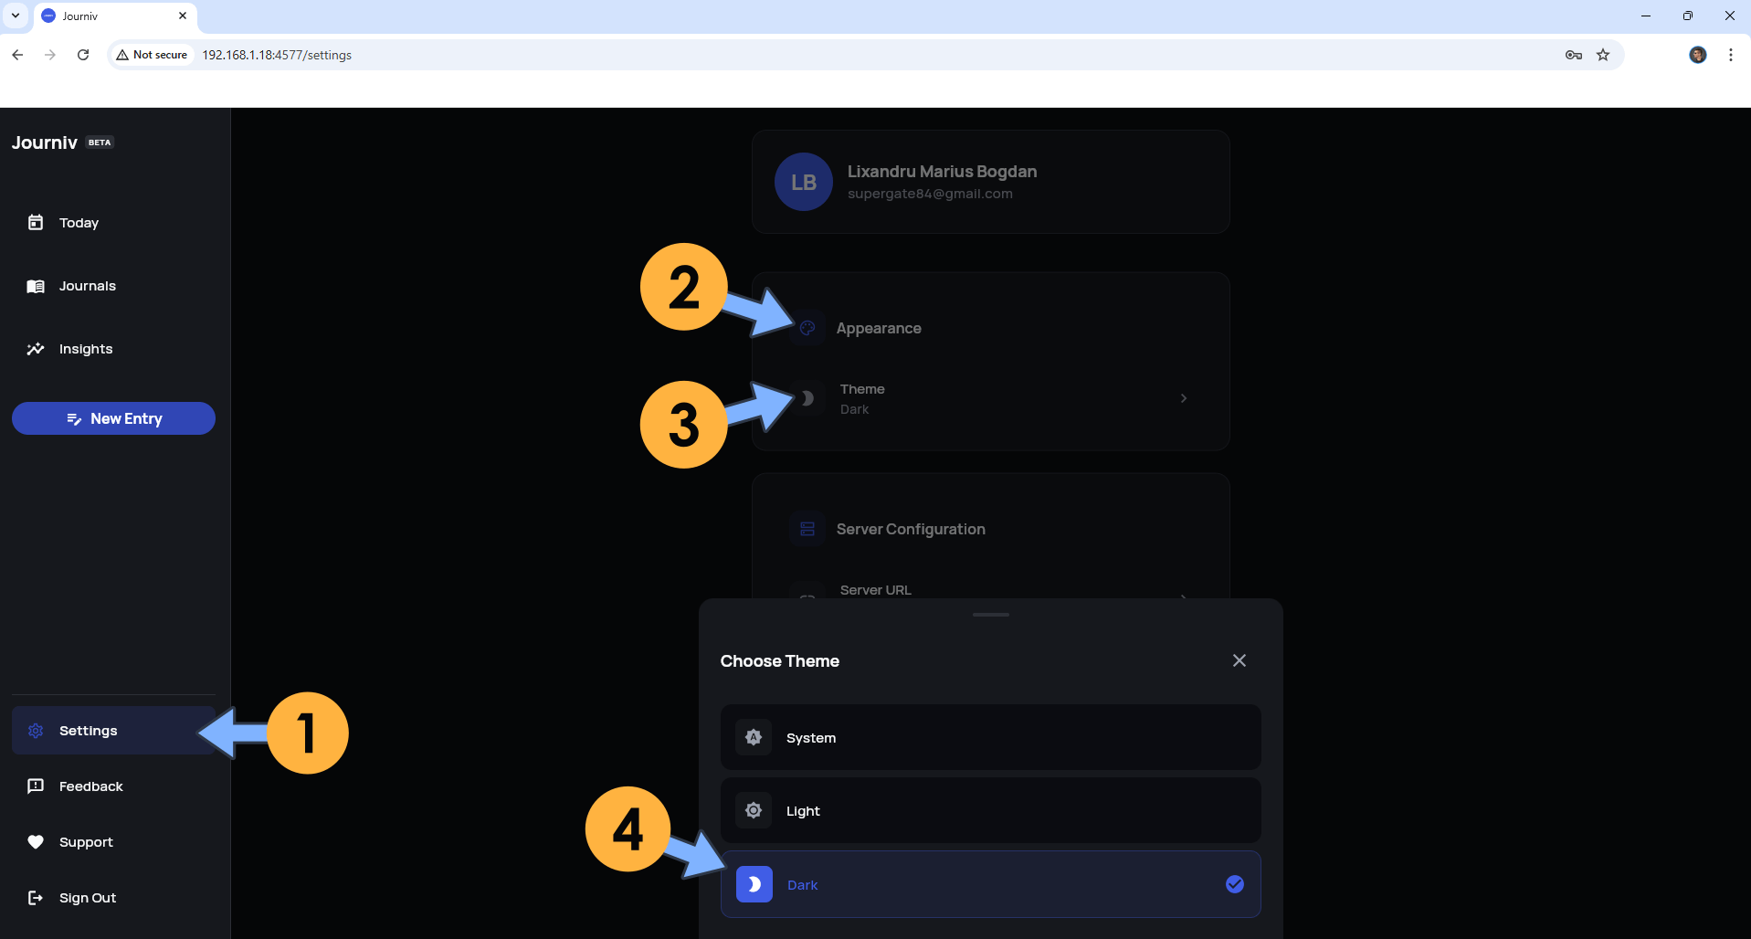Open Journals via the book icon

[36, 287]
